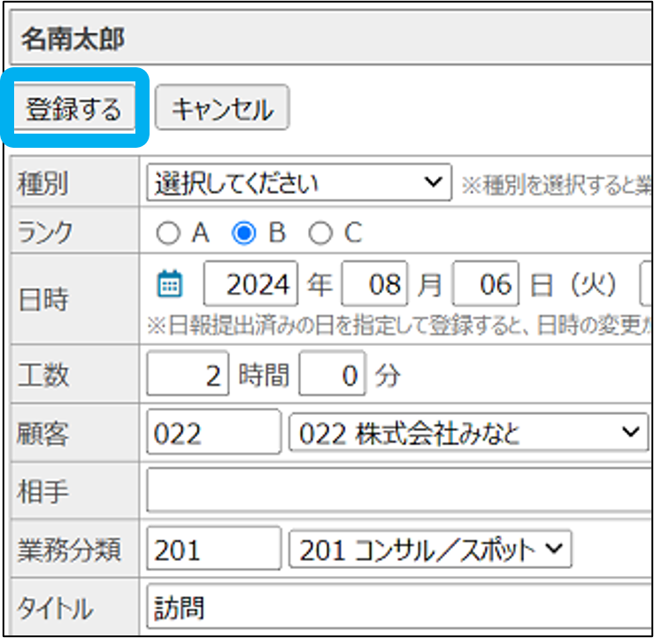
Task: Click the partially visible field after 日(火)
Action: pos(645,284)
